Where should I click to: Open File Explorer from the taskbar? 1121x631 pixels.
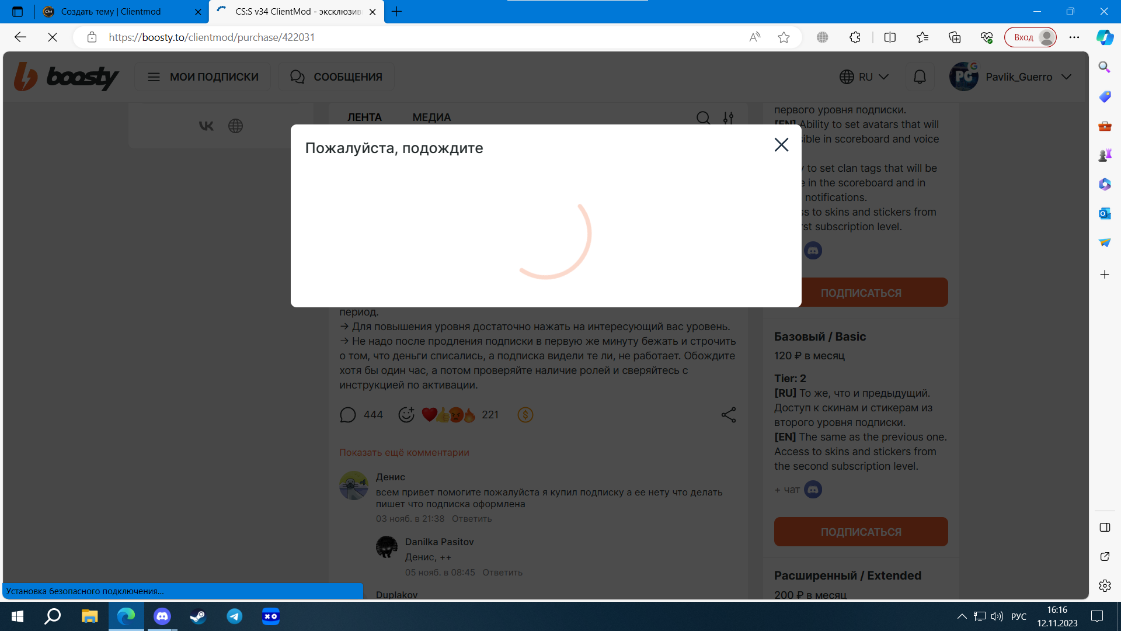click(89, 616)
